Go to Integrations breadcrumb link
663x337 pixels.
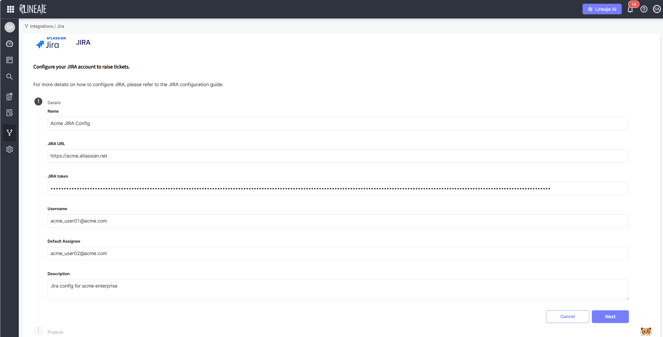[42, 26]
